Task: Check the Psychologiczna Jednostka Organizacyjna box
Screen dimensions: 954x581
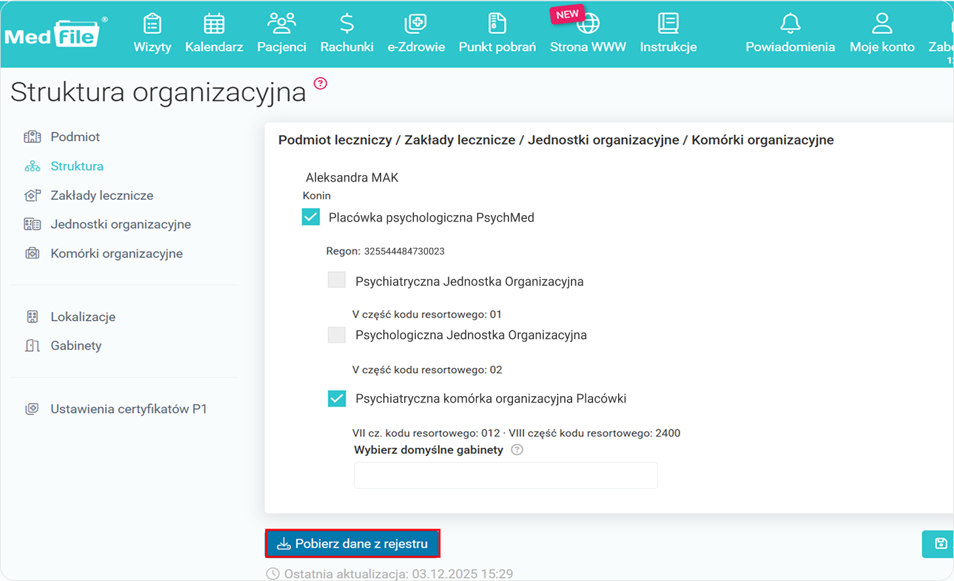Action: coord(337,334)
